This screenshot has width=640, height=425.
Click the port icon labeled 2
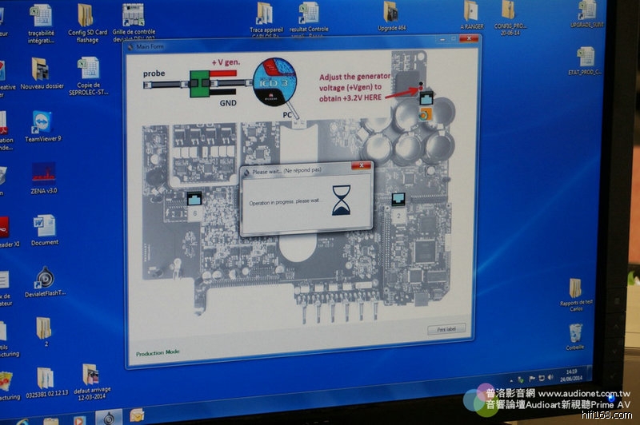coord(398,200)
